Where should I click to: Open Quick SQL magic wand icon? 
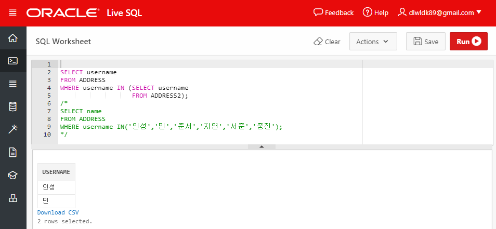click(13, 129)
